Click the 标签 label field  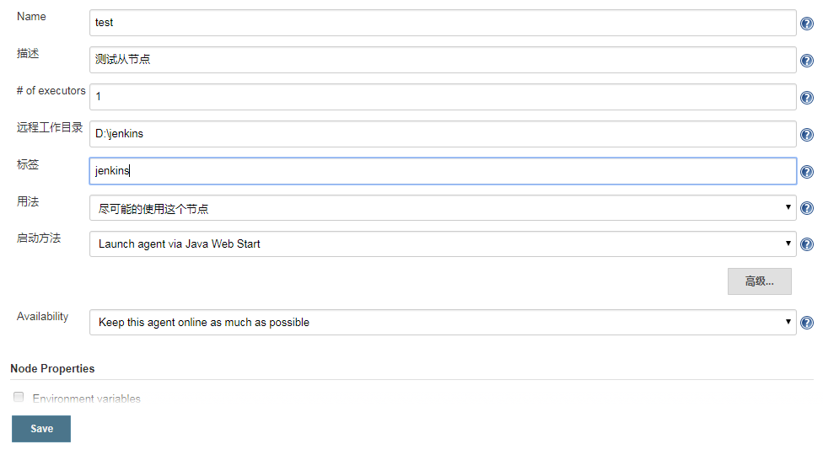click(x=443, y=171)
